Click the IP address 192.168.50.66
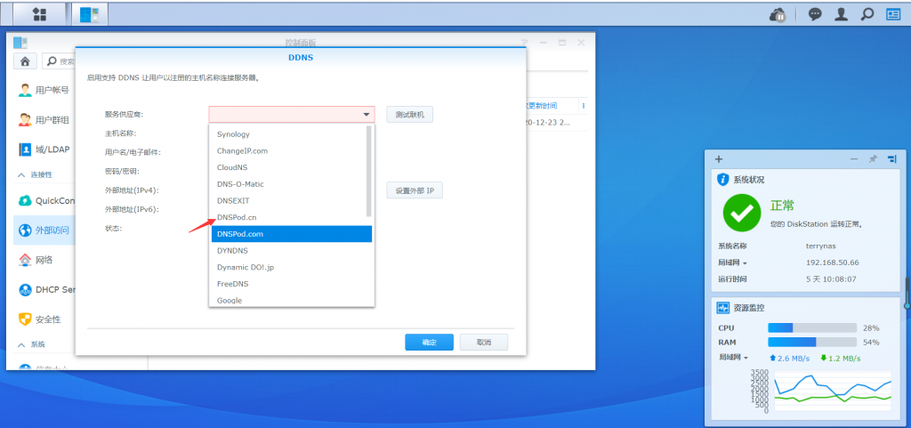911x428 pixels. (832, 262)
